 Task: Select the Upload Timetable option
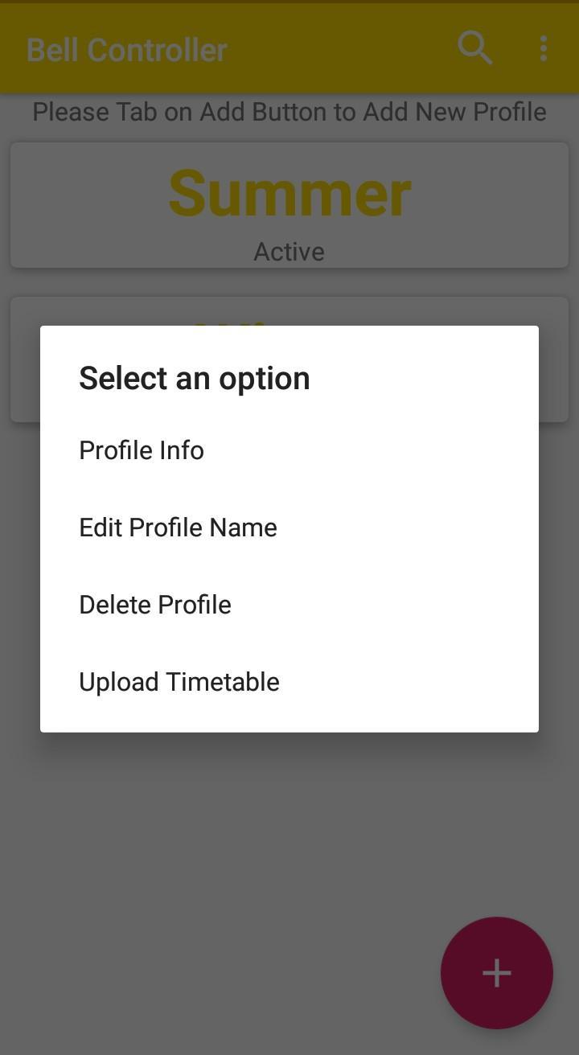point(179,682)
